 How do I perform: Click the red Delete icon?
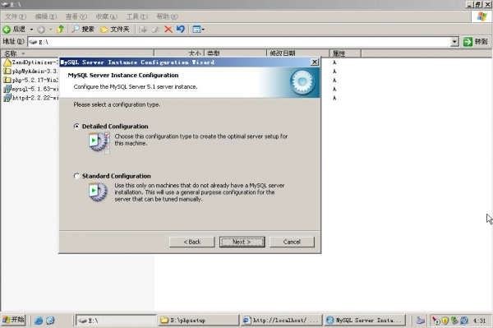[168, 30]
